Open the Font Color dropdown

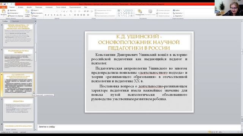[x=70, y=15]
